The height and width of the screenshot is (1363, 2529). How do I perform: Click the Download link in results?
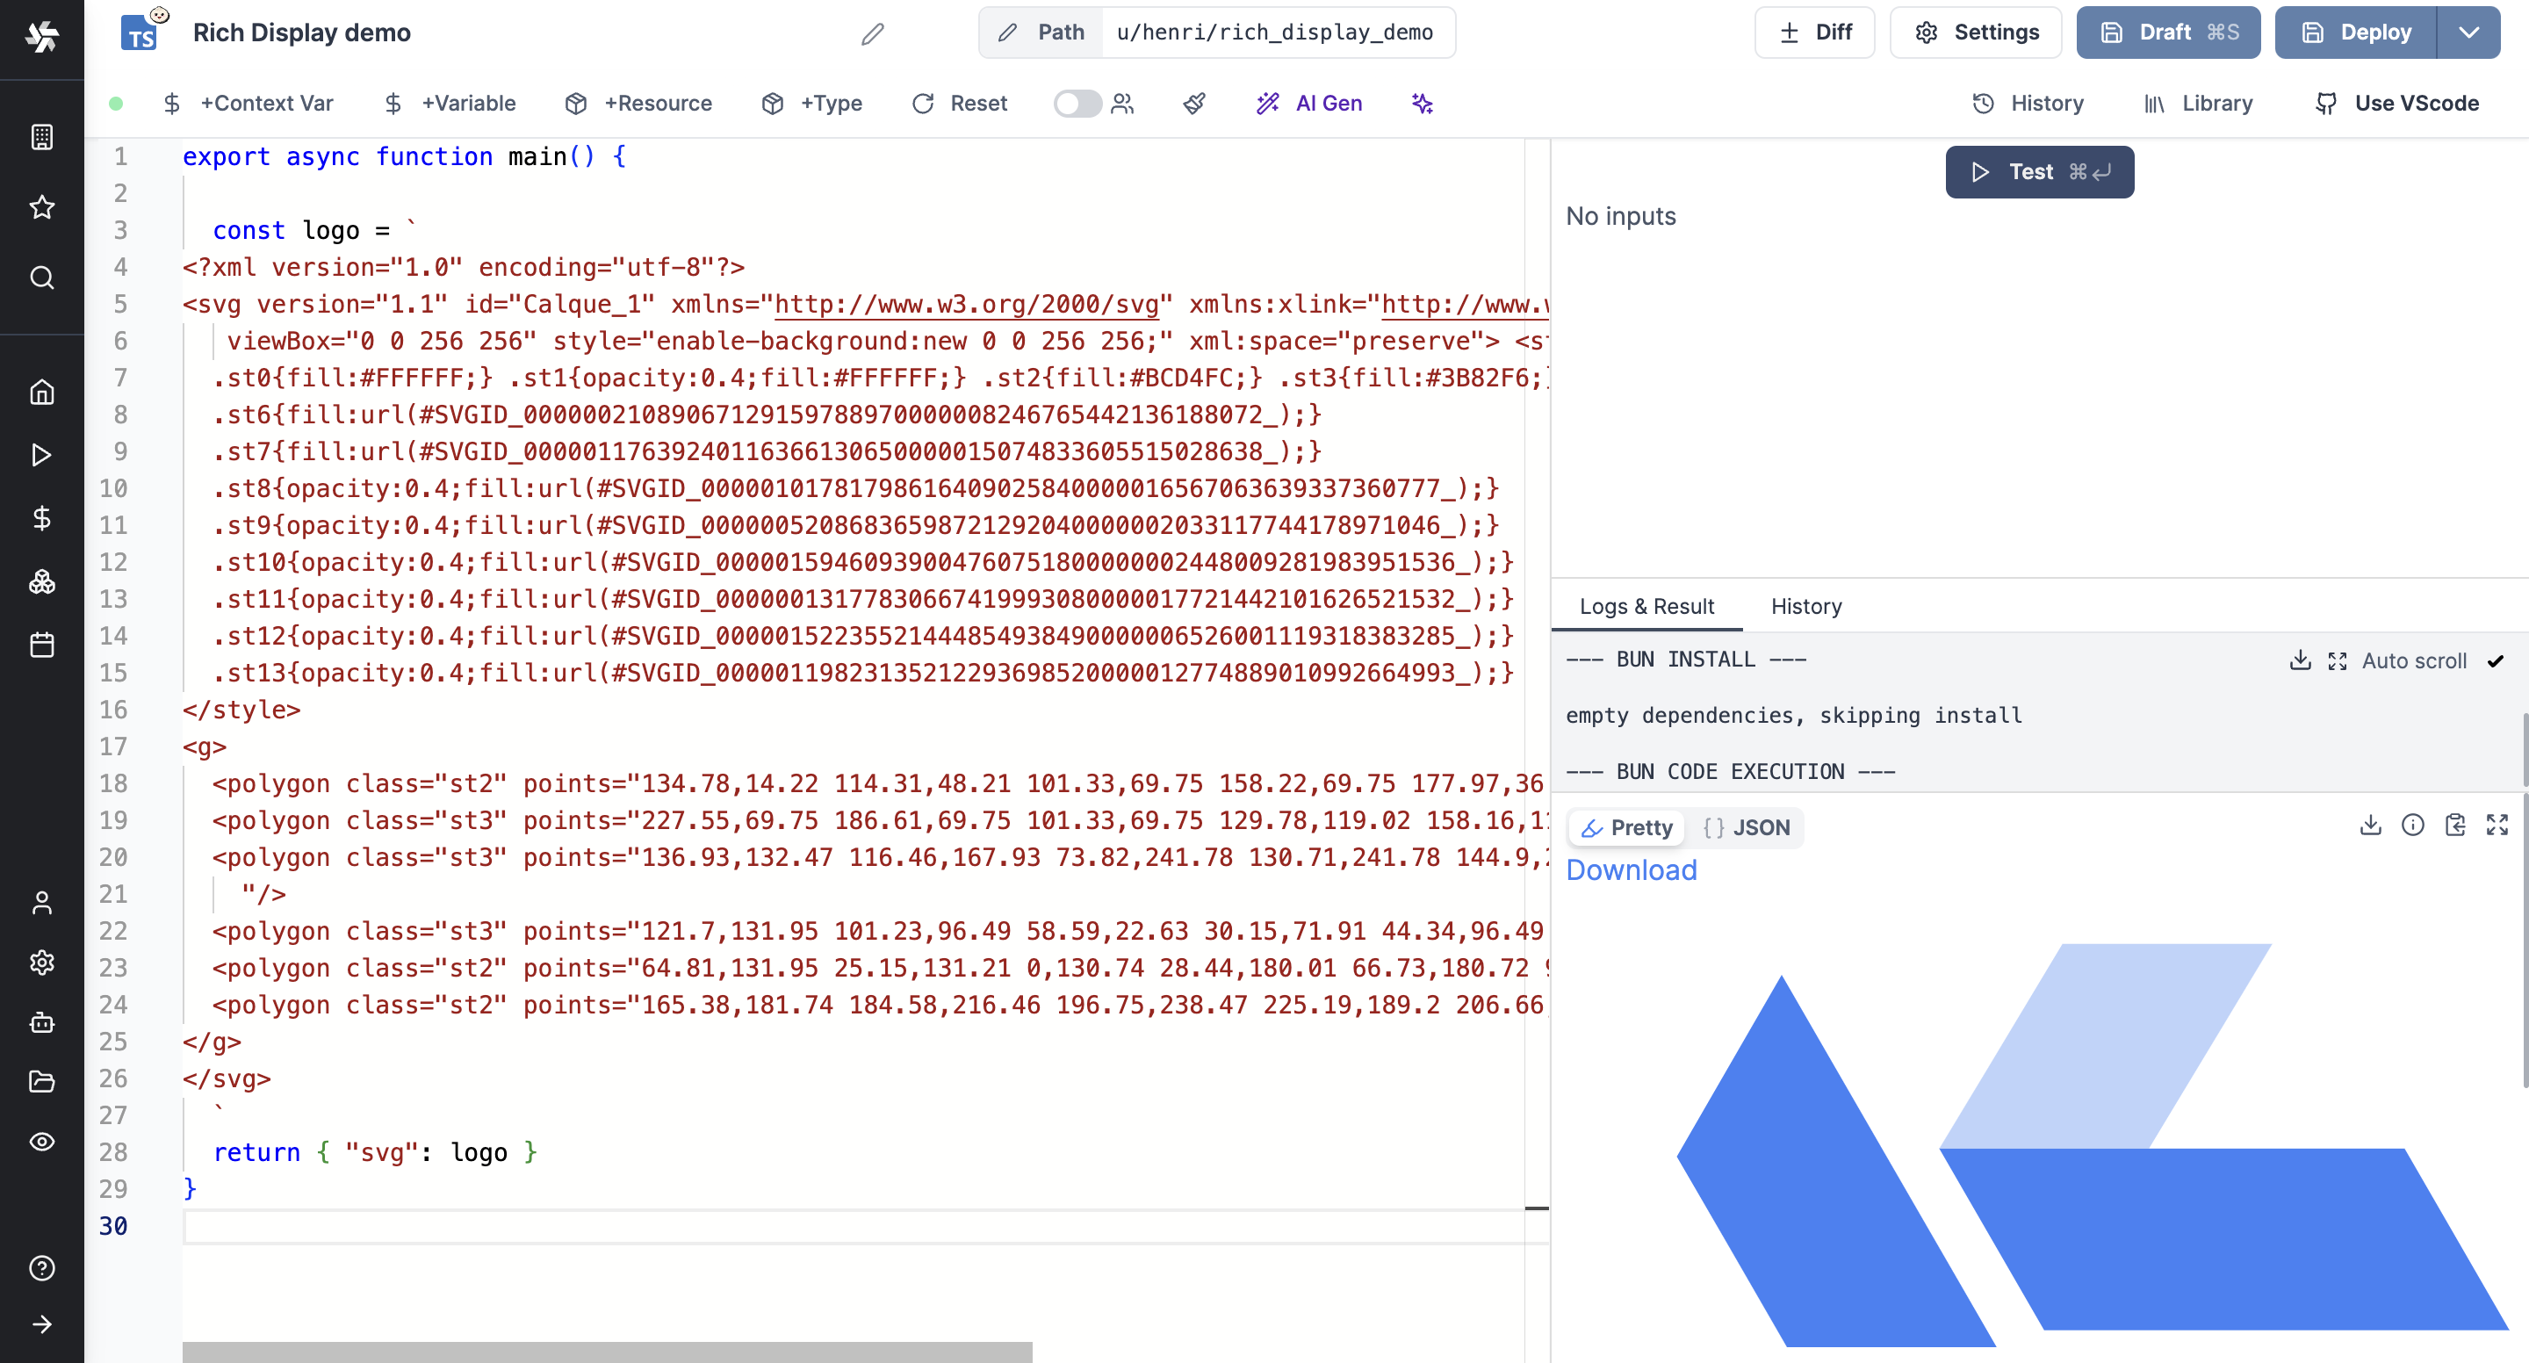pyautogui.click(x=1632, y=869)
